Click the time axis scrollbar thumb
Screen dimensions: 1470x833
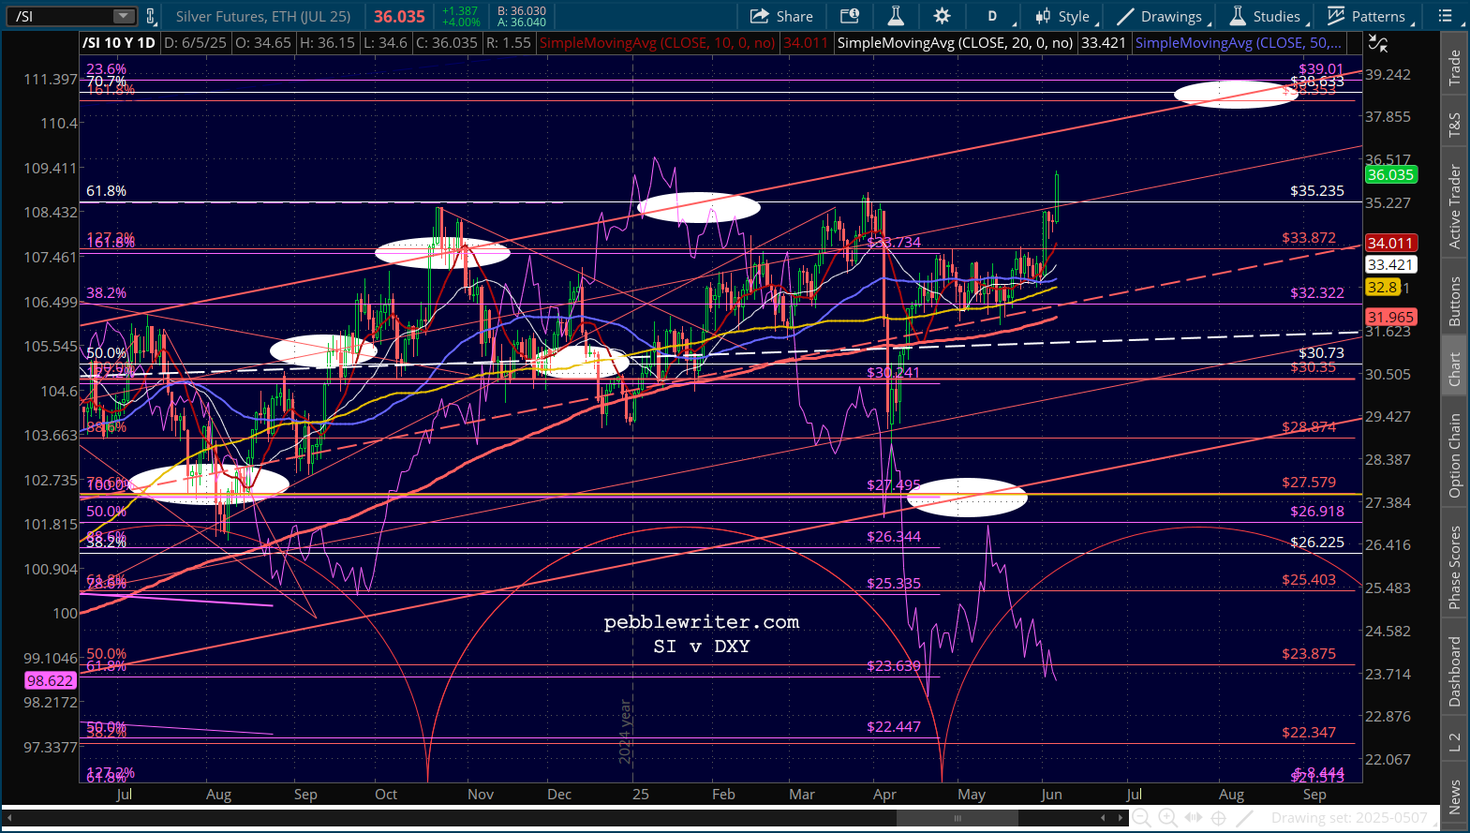959,818
